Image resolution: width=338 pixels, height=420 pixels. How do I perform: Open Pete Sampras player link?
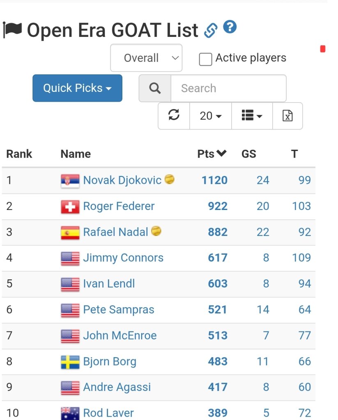coord(119,310)
